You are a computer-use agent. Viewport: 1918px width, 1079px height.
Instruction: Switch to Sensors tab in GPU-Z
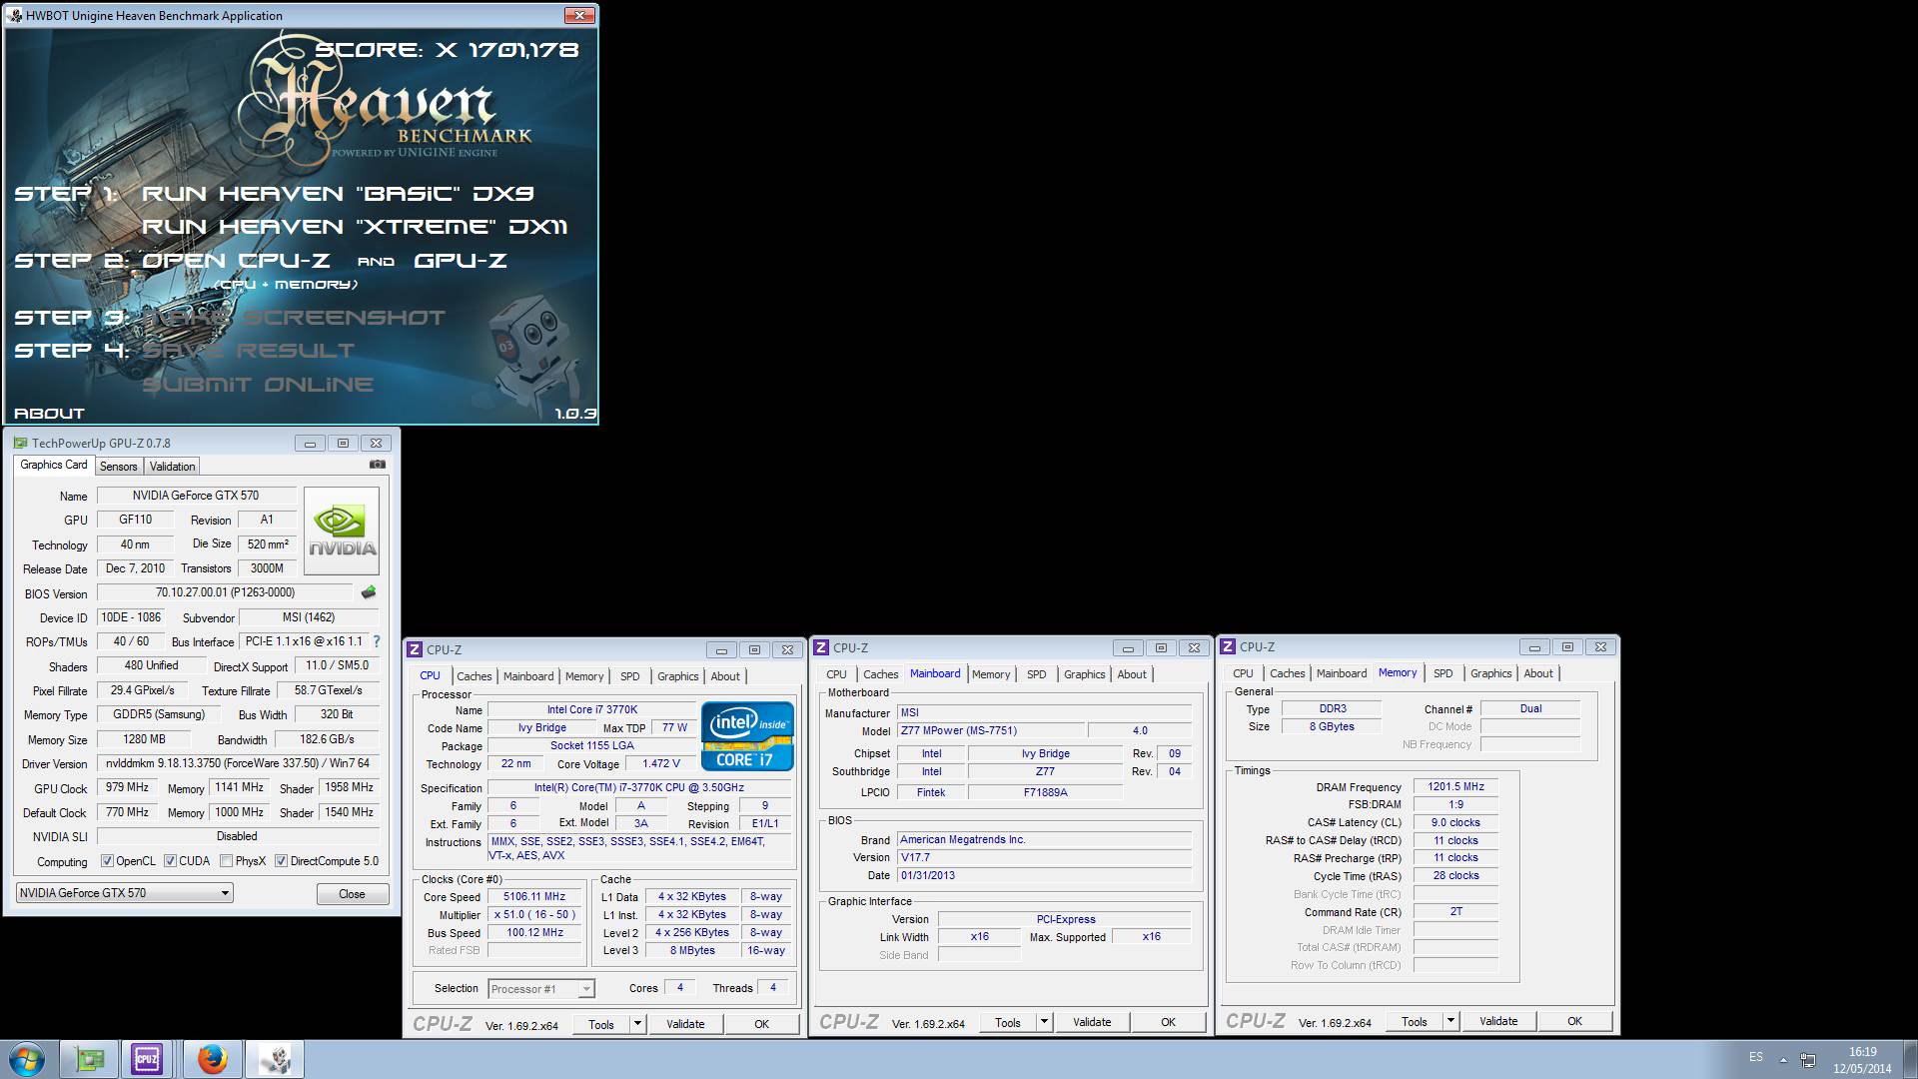tap(118, 467)
